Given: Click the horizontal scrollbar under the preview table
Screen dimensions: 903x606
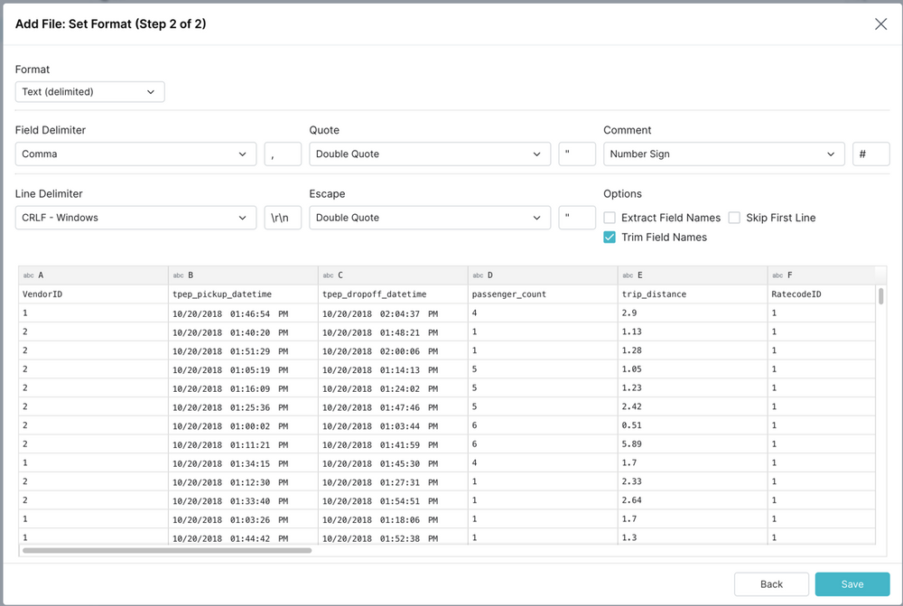Looking at the screenshot, I should (x=167, y=550).
